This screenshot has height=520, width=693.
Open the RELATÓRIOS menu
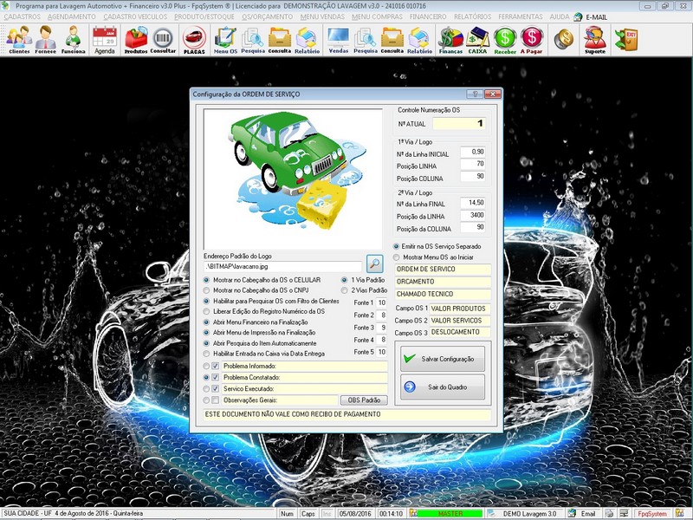472,16
